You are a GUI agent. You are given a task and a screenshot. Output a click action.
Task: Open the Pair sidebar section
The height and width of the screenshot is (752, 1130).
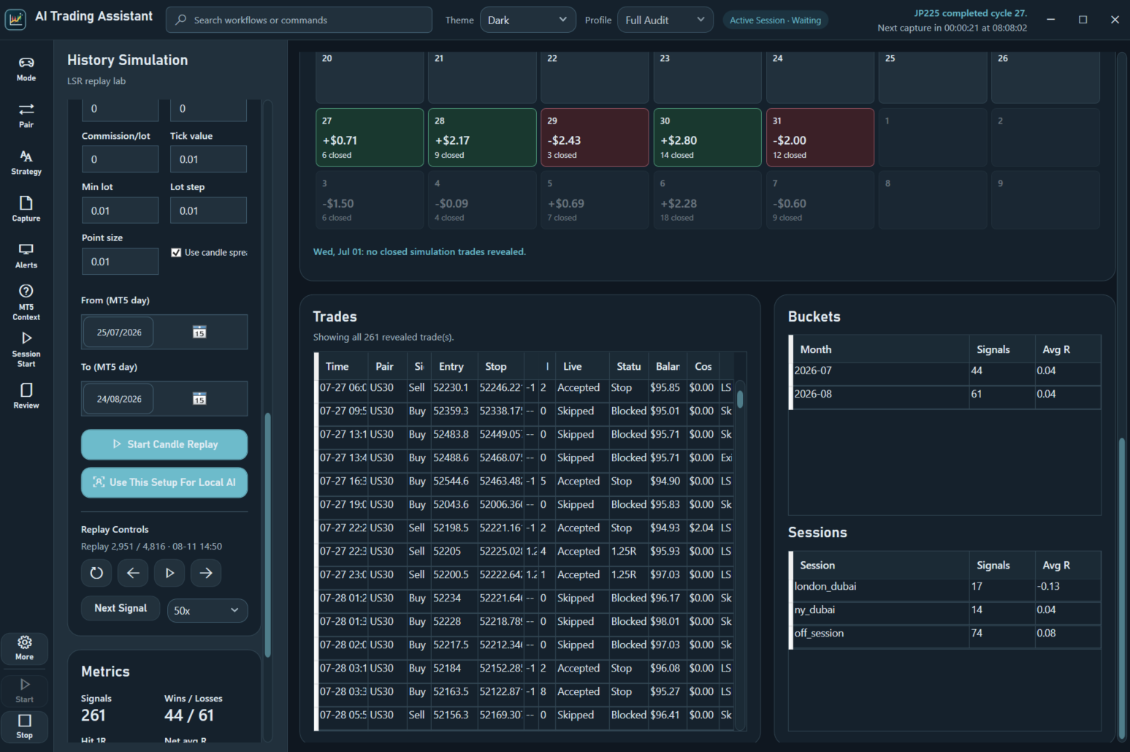pos(26,115)
